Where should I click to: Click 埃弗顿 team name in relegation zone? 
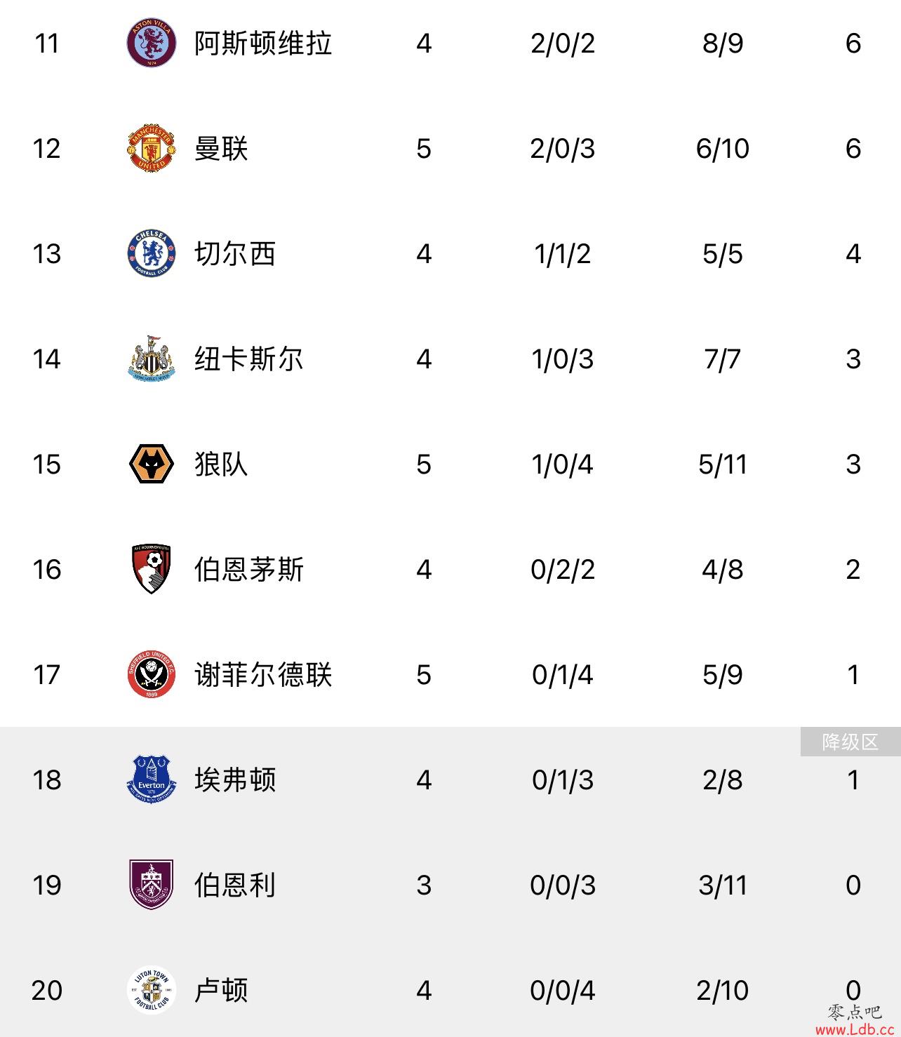click(235, 780)
